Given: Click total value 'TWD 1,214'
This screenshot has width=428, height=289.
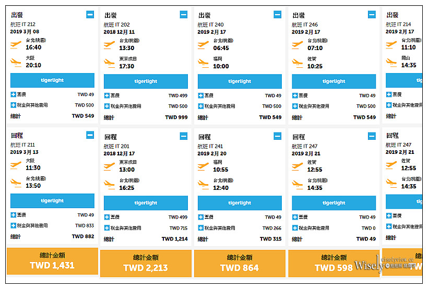Looking at the screenshot, I should [x=175, y=239].
